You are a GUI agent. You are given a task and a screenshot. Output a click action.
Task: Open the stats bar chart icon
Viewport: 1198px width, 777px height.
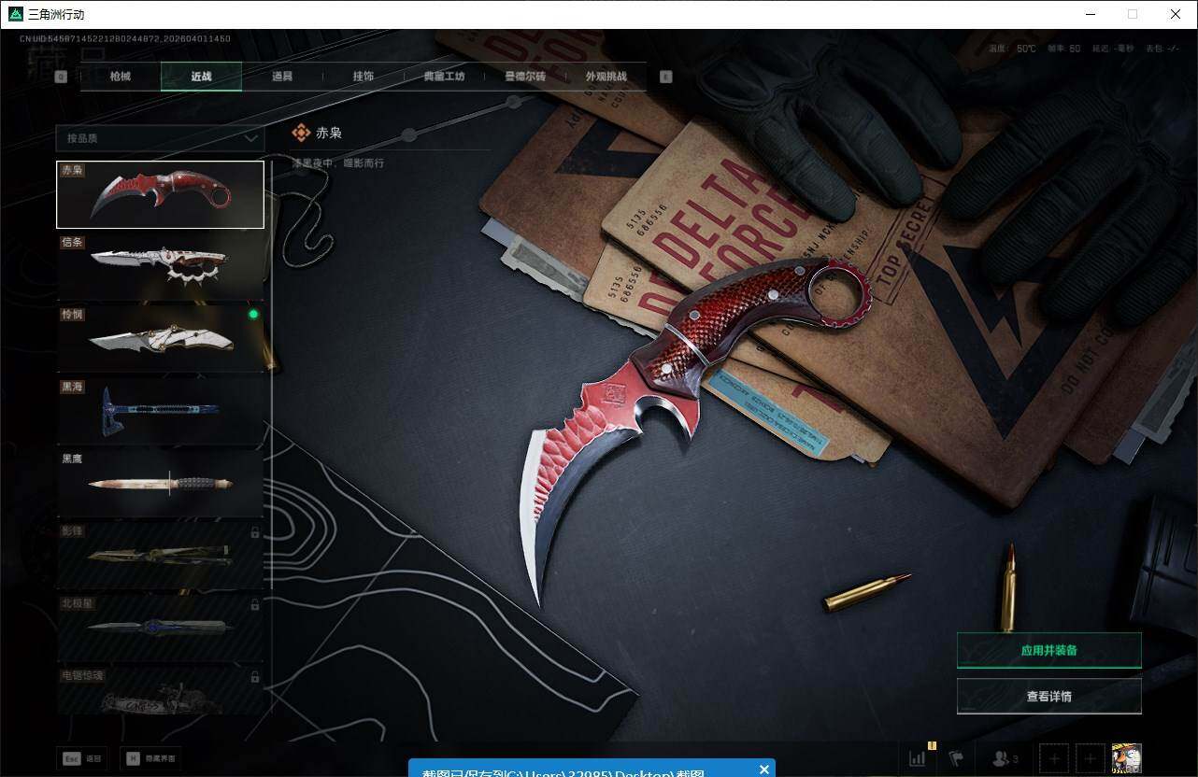(x=917, y=757)
